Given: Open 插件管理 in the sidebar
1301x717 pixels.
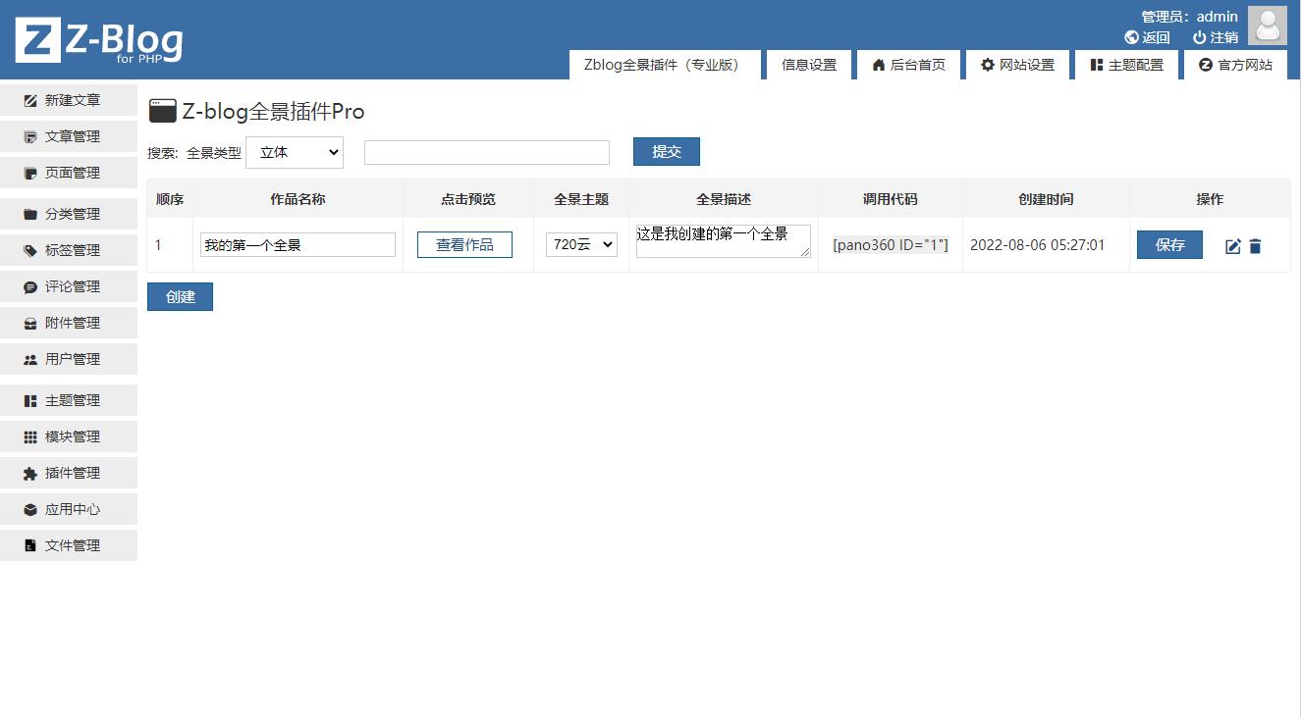Looking at the screenshot, I should coord(69,473).
